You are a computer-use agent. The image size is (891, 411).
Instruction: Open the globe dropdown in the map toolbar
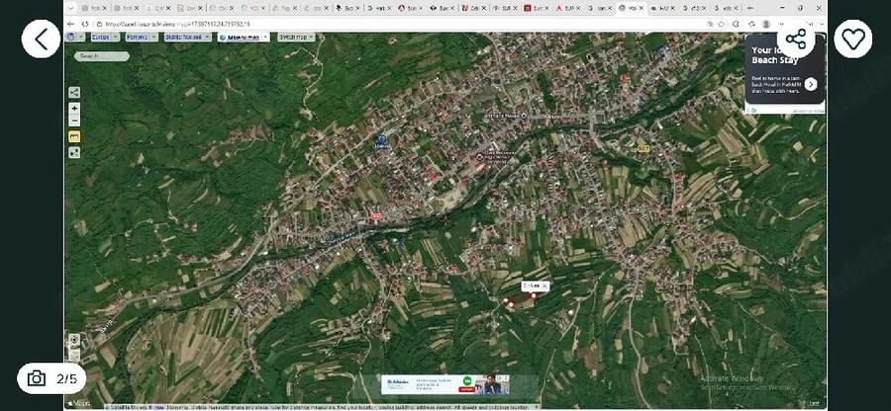point(75,37)
